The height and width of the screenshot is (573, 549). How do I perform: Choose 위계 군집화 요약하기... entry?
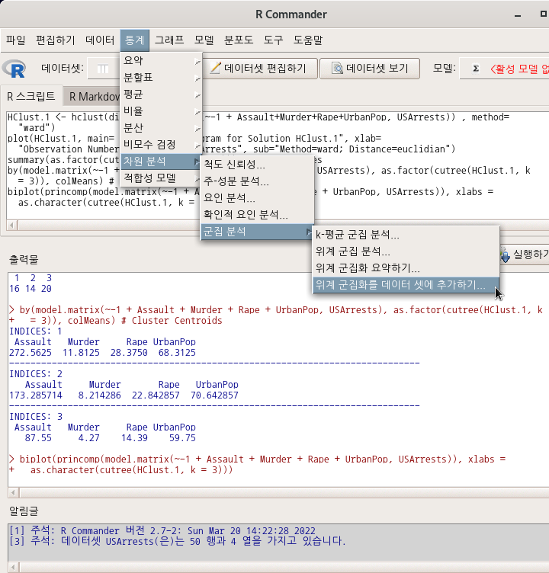(x=406, y=268)
